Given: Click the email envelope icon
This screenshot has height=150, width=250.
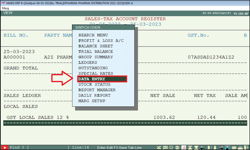Looking at the screenshot, I should [234, 148].
